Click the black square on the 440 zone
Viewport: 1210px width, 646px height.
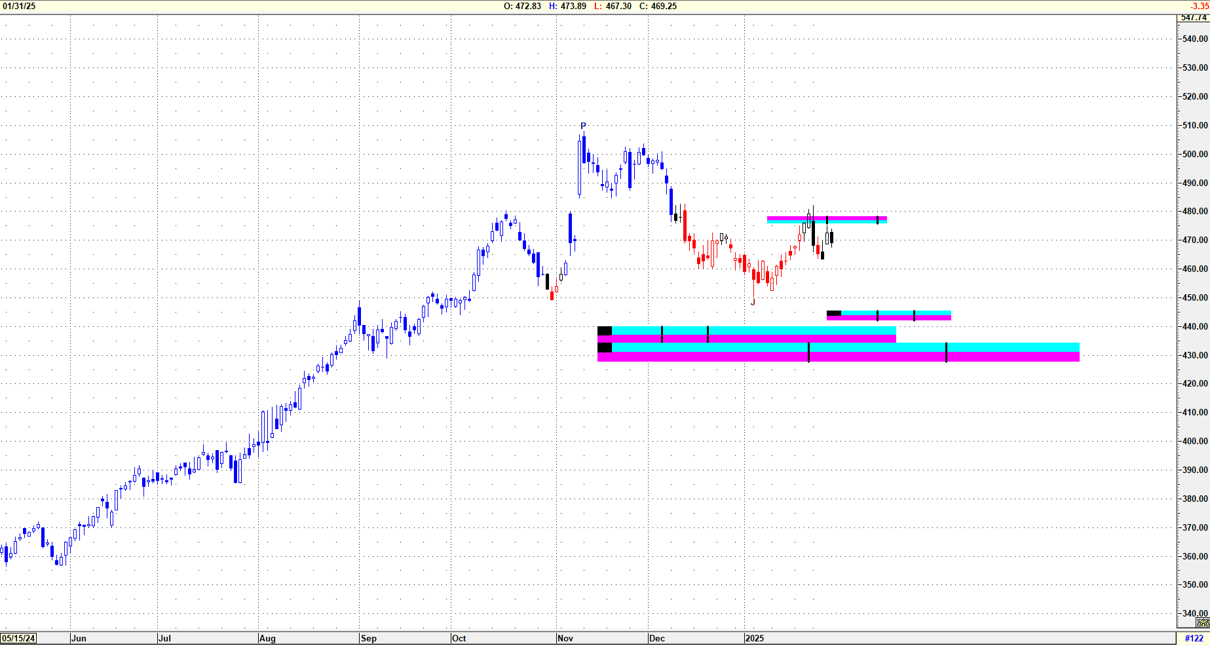coord(604,331)
